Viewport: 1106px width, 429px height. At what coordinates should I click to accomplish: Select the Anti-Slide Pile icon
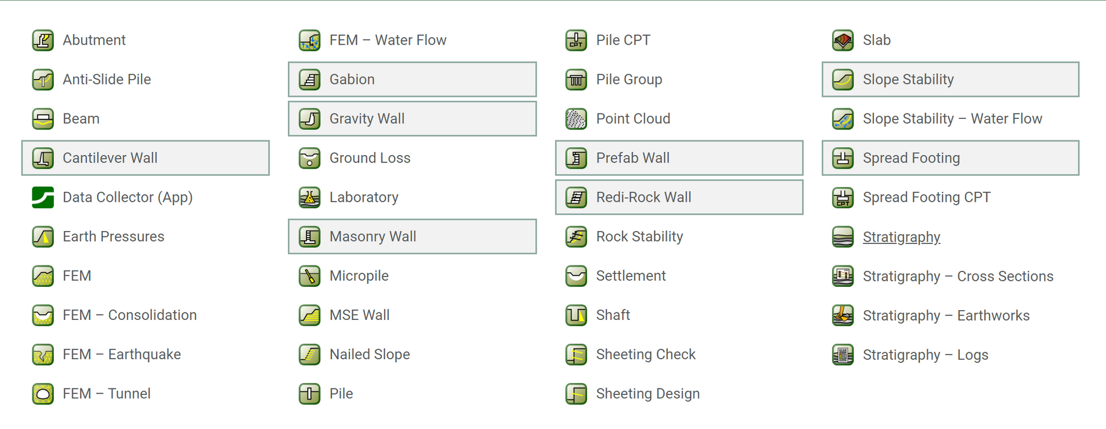43,80
